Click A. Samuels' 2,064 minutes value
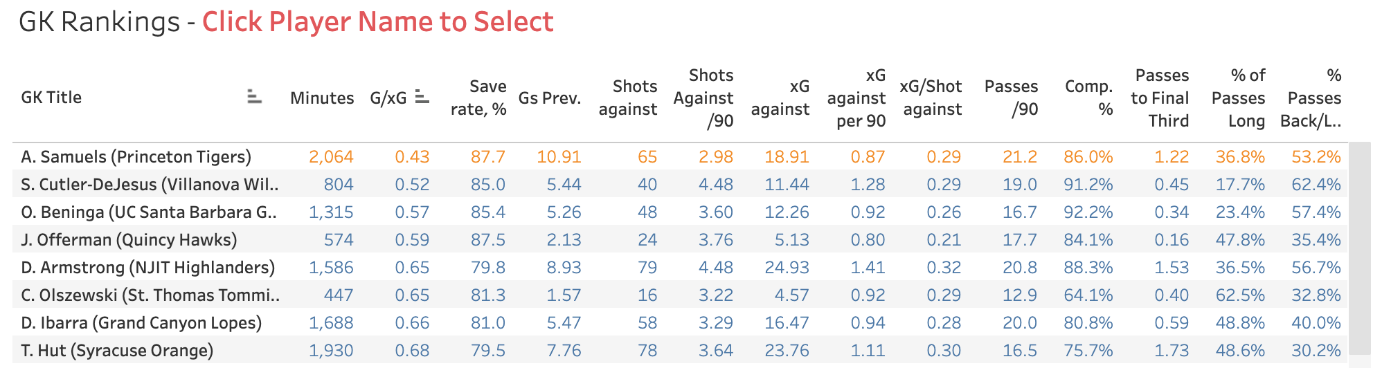The width and height of the screenshot is (1382, 368). coord(331,157)
